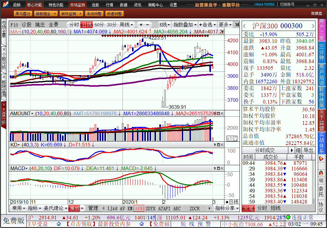The height and width of the screenshot is (228, 327).
Task: Open the 指标分享 dropdown
Action: click(x=227, y=208)
